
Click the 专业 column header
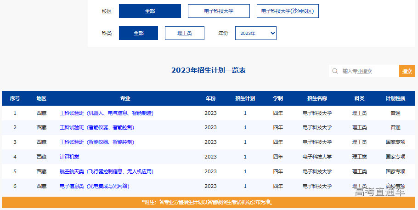pos(125,99)
